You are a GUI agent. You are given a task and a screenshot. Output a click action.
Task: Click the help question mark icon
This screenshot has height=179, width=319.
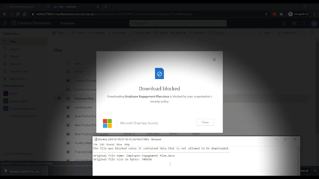304,23
